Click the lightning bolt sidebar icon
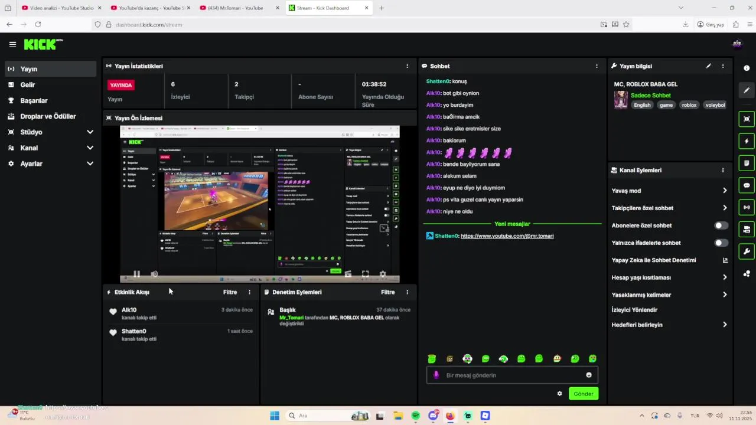Image resolution: width=756 pixels, height=425 pixels. coord(747,141)
